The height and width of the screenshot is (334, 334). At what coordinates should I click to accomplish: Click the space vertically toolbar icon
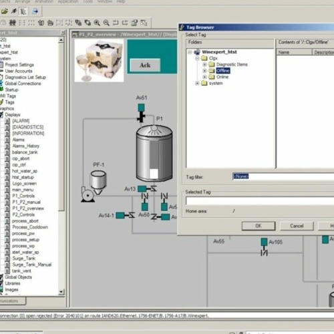31,23
